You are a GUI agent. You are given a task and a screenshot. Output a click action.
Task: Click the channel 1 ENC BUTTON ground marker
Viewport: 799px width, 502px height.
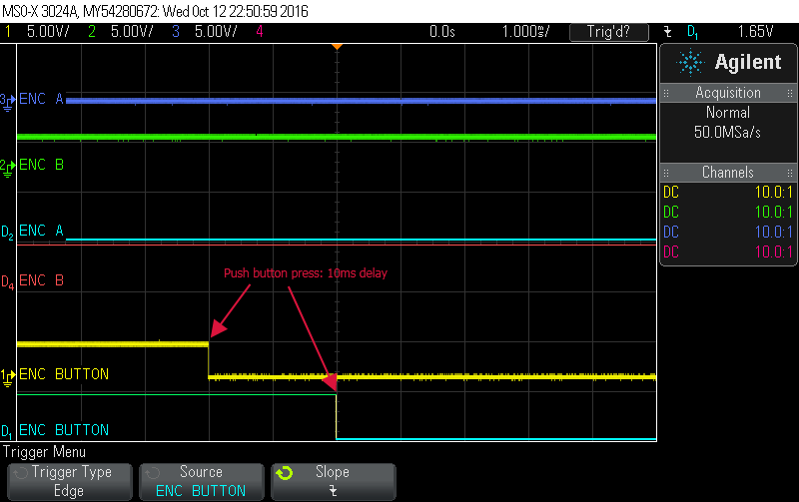[x=8, y=376]
